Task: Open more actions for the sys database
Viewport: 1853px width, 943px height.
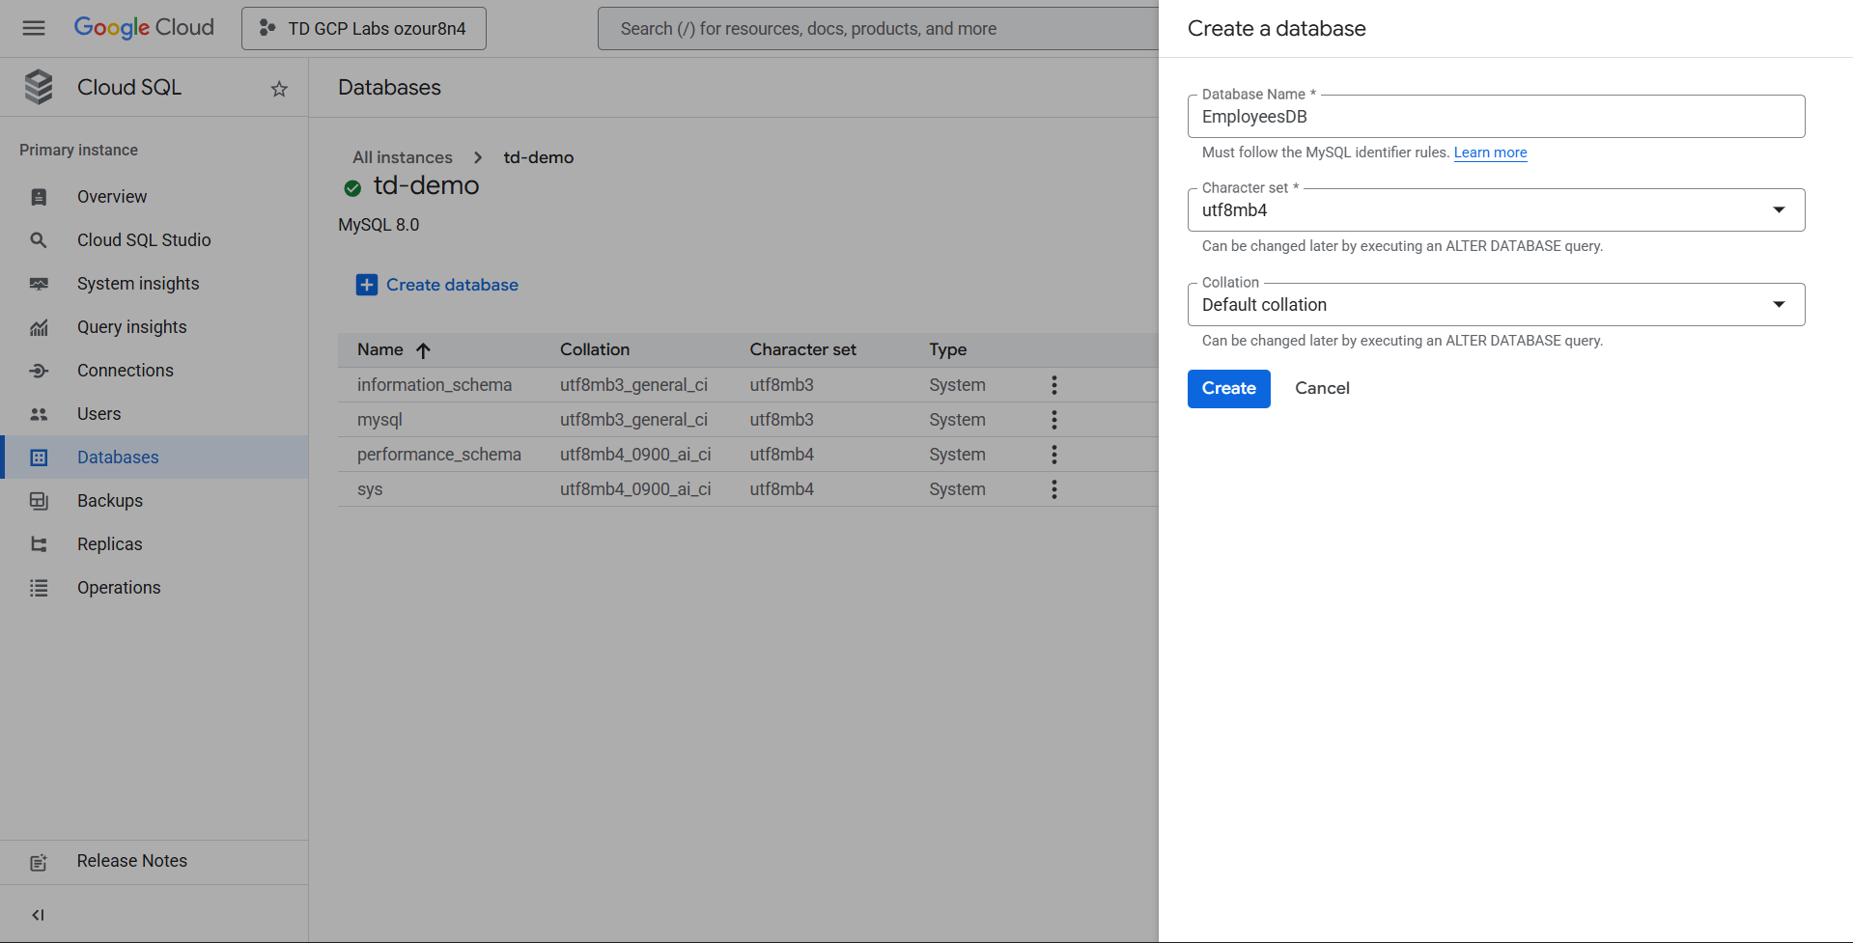Action: 1053,489
